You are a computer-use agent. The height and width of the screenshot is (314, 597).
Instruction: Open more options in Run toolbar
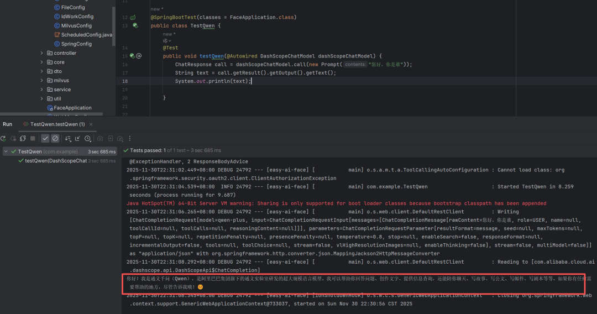pyautogui.click(x=130, y=138)
